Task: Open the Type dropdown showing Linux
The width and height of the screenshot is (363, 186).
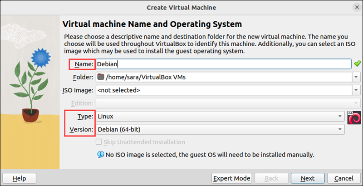Action: (220, 117)
